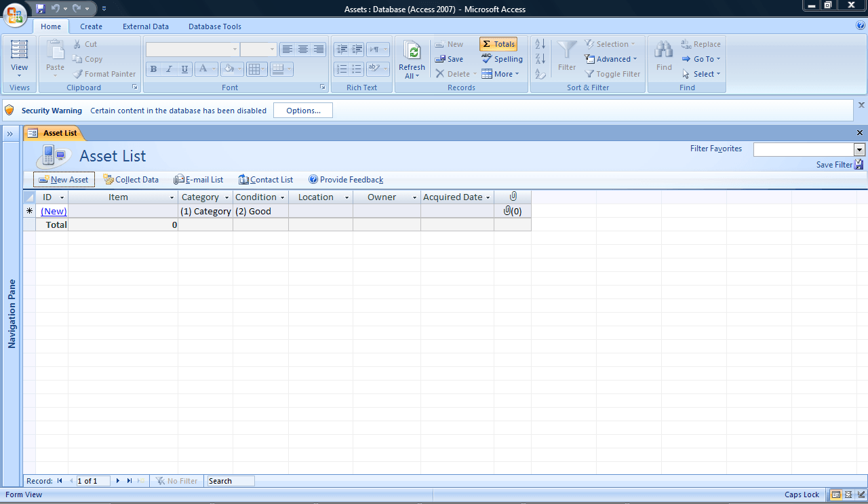Click the record number field
The width and height of the screenshot is (868, 504).
click(94, 481)
